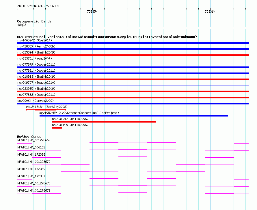
Task: Click the thin red line under nsv833701
Action: [133, 61]
